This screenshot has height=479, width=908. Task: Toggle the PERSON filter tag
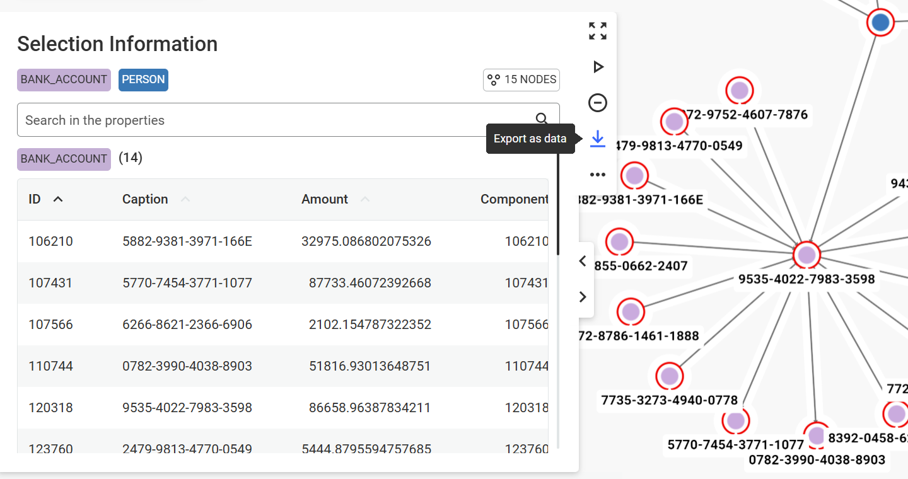pos(143,80)
